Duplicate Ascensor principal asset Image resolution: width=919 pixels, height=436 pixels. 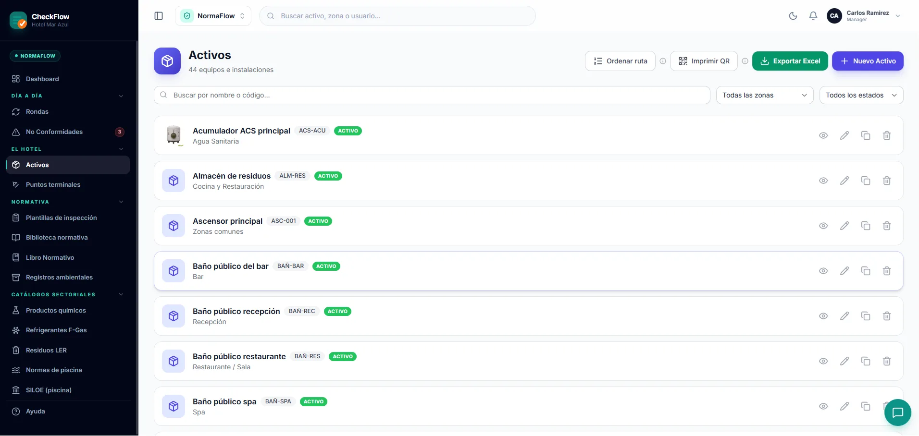point(866,226)
